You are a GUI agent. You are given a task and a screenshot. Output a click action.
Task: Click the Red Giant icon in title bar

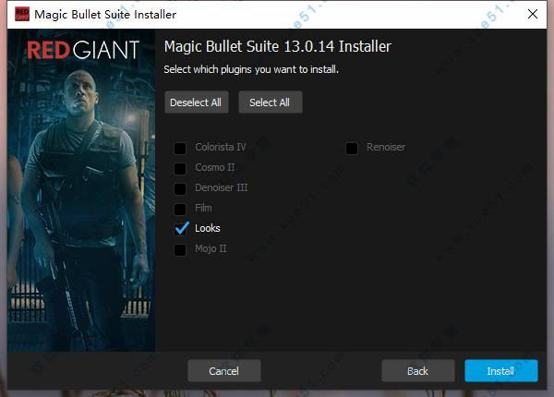click(22, 14)
